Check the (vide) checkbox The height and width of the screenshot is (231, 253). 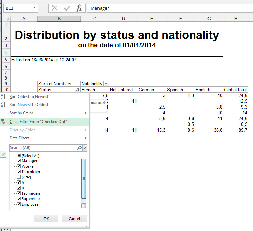coord(19,177)
